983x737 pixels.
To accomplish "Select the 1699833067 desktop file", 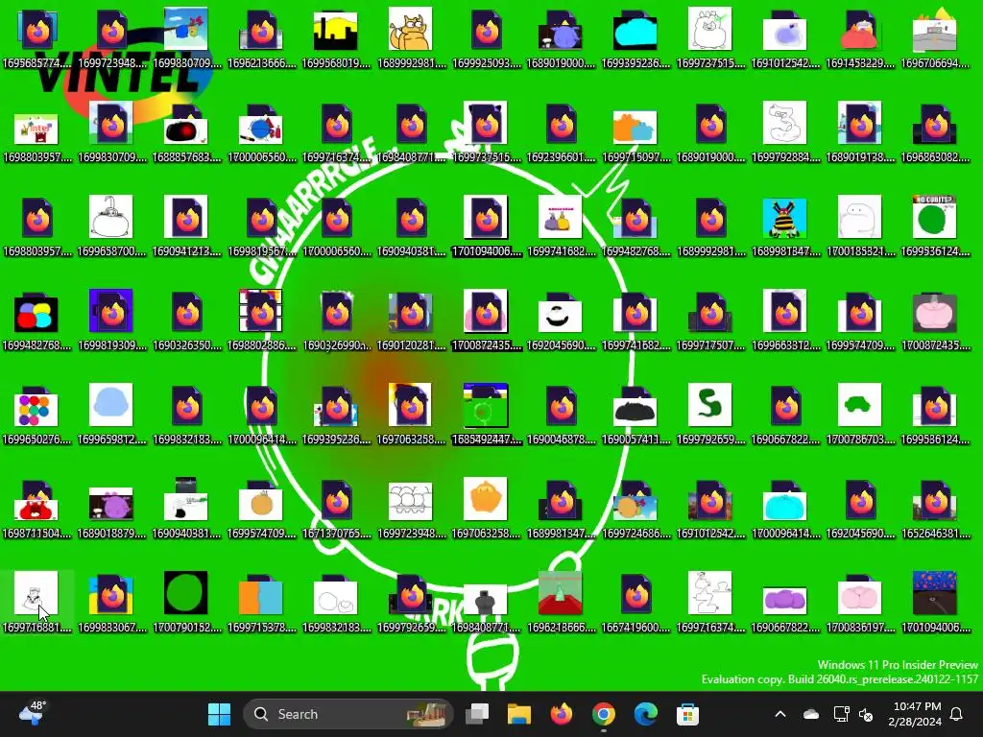I will [x=111, y=601].
